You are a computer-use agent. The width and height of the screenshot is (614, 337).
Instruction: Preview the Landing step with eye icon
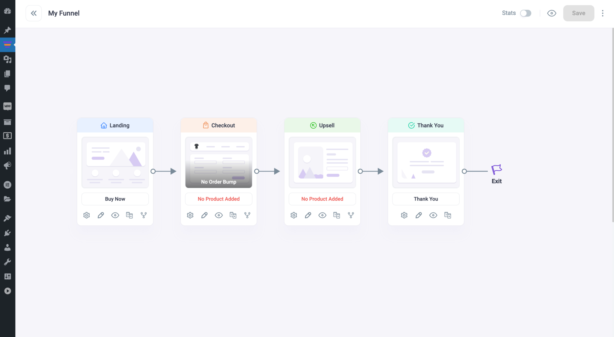tap(115, 215)
